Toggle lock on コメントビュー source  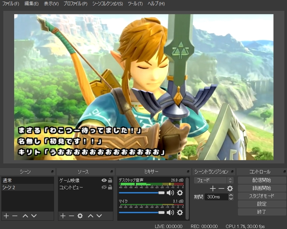point(110,187)
